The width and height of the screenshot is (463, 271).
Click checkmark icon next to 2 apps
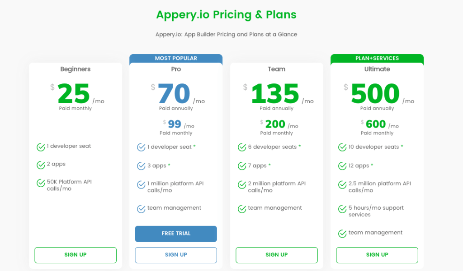click(41, 165)
